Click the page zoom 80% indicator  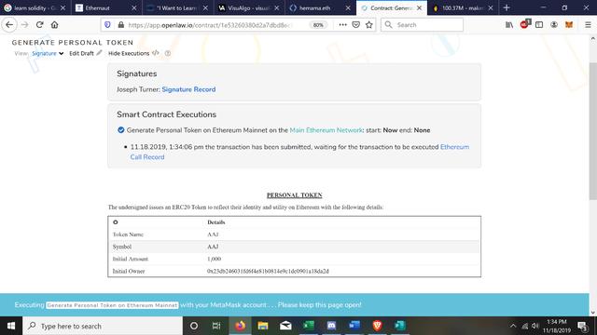click(318, 25)
